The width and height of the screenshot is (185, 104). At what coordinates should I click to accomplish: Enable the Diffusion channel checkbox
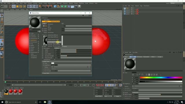(38, 35)
